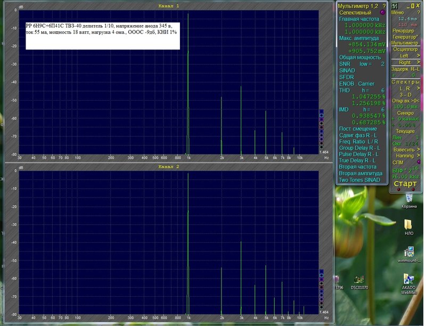Open the AKADO WebMail desktop shortcut

tap(408, 284)
